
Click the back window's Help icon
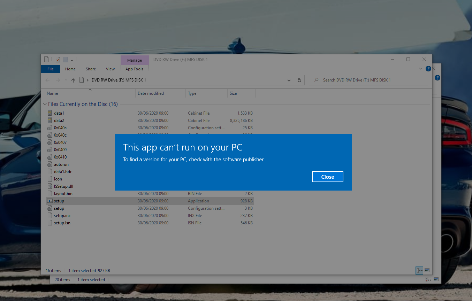[437, 78]
